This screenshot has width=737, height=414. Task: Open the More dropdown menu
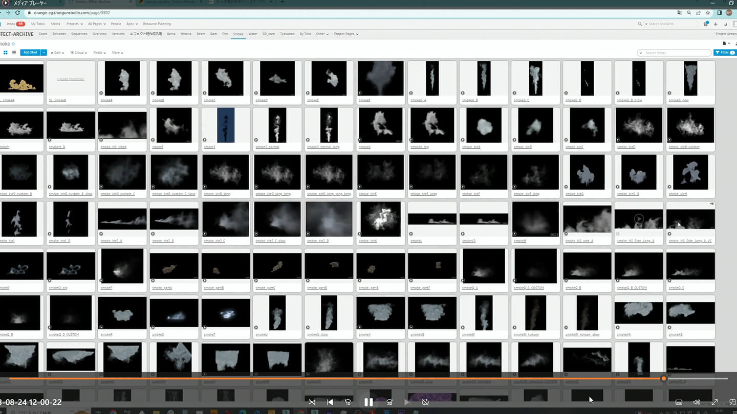coord(117,53)
